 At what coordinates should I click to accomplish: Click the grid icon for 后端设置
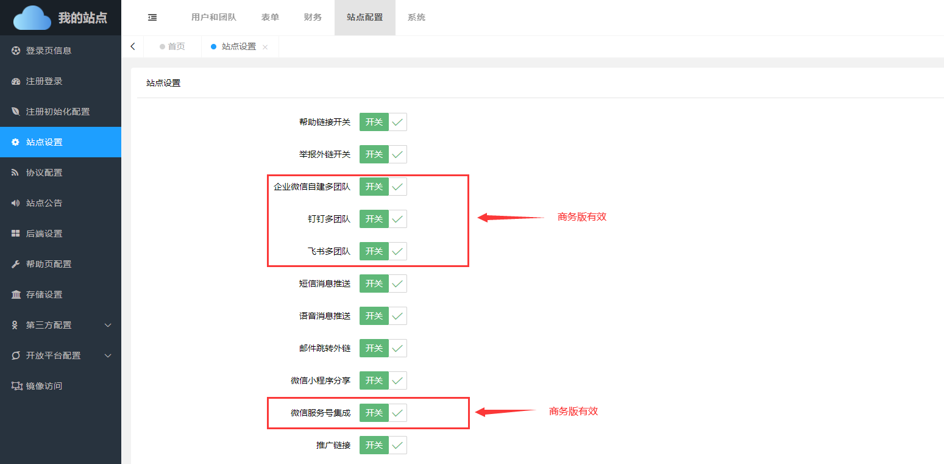[16, 234]
